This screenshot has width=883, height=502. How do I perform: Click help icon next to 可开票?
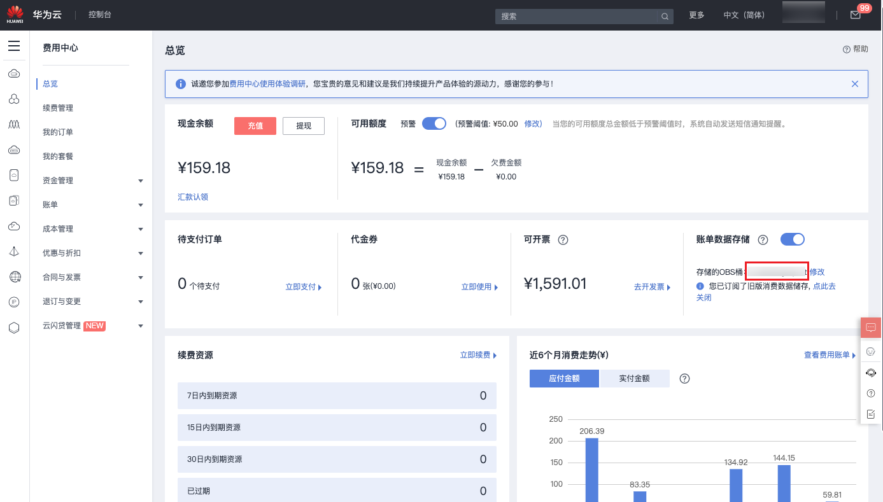[563, 240]
